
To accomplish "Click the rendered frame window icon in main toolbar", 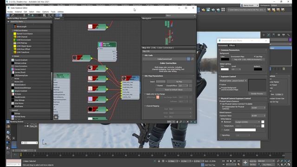I will pos(208,10).
